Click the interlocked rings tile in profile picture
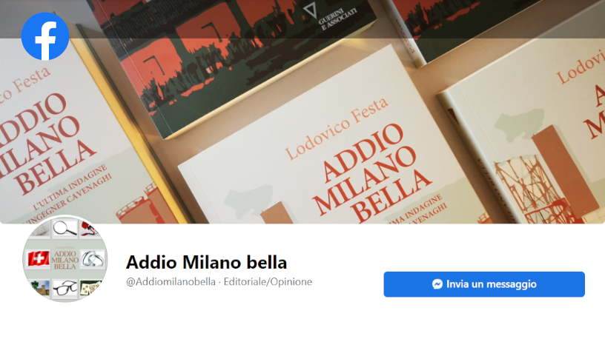Screen dimensions: 605x339 tap(92, 258)
